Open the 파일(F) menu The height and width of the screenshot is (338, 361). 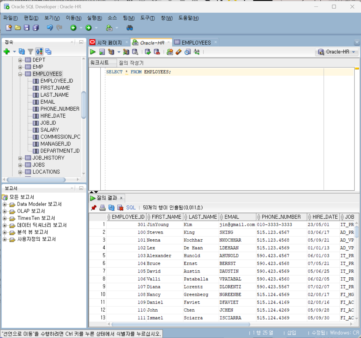tap(10, 18)
